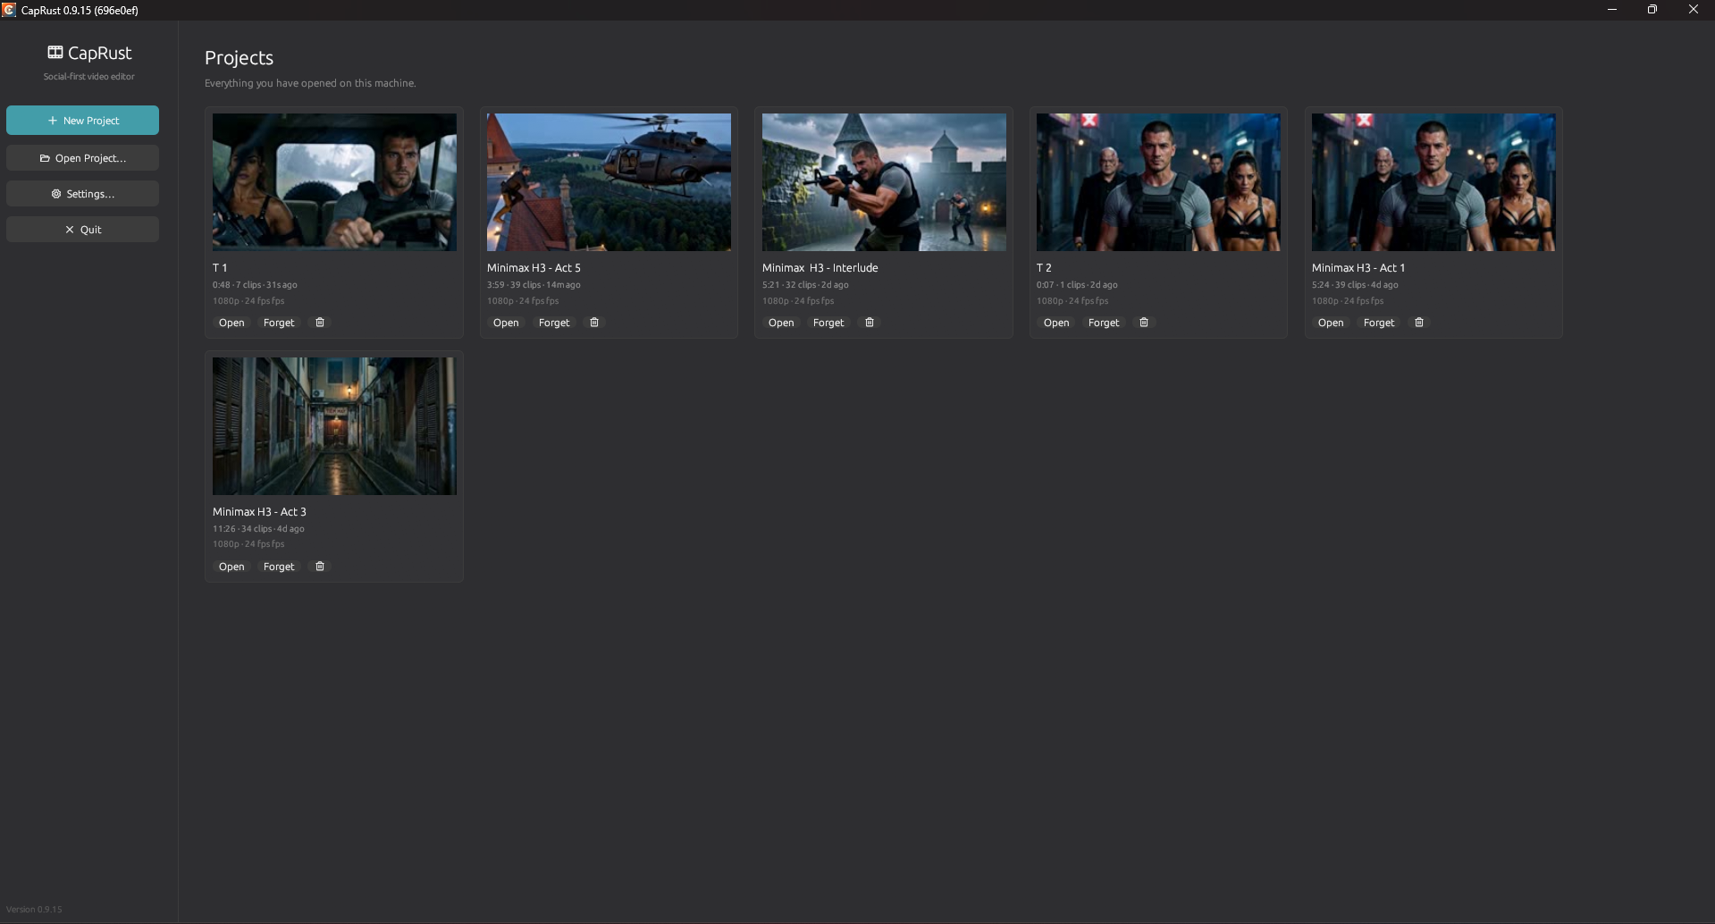Click the T 1 truck interior thumbnail
This screenshot has width=1715, height=924.
(x=334, y=182)
